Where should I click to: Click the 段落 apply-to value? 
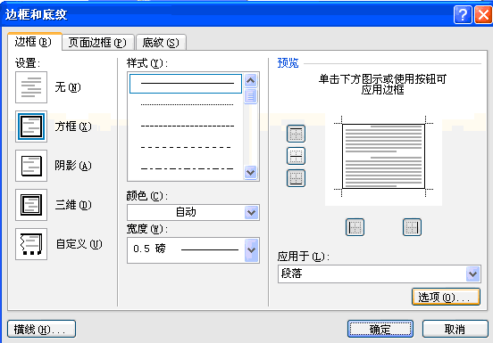pyautogui.click(x=291, y=274)
